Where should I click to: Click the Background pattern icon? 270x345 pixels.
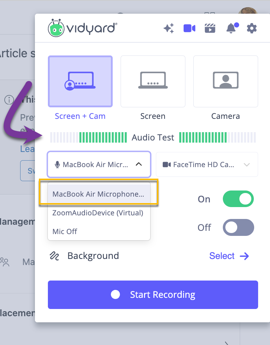[55, 256]
